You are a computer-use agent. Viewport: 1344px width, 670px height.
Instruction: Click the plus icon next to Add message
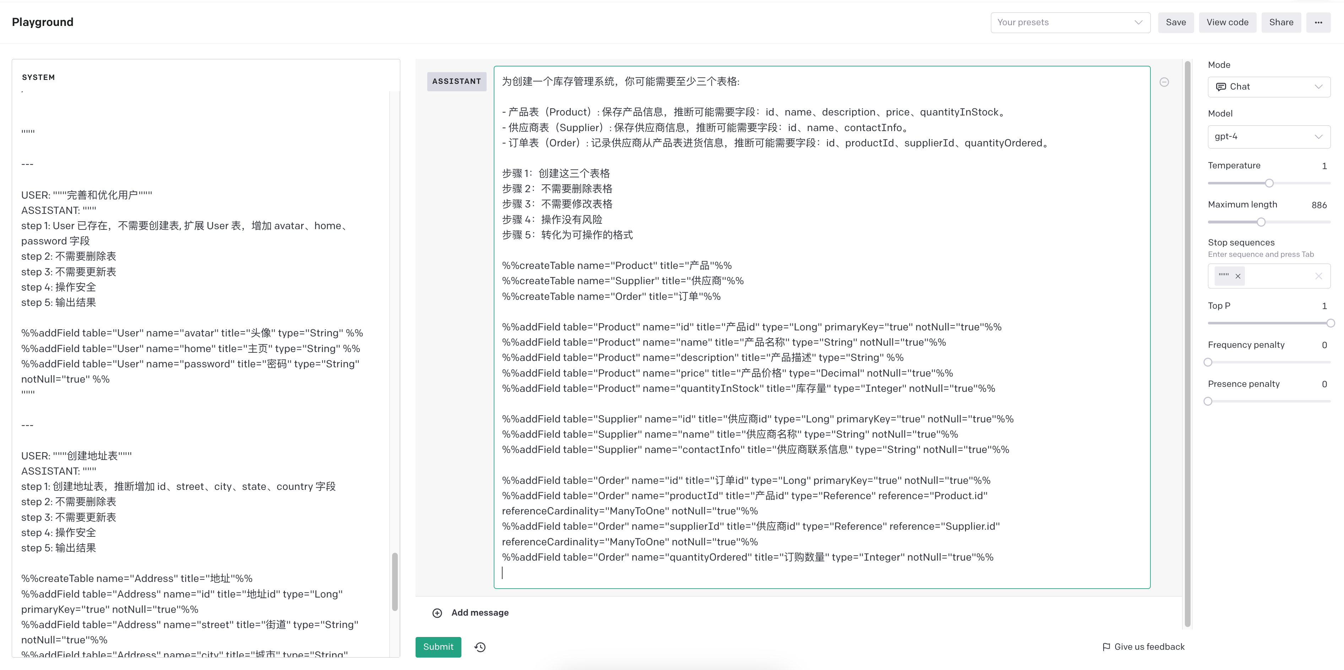point(437,612)
